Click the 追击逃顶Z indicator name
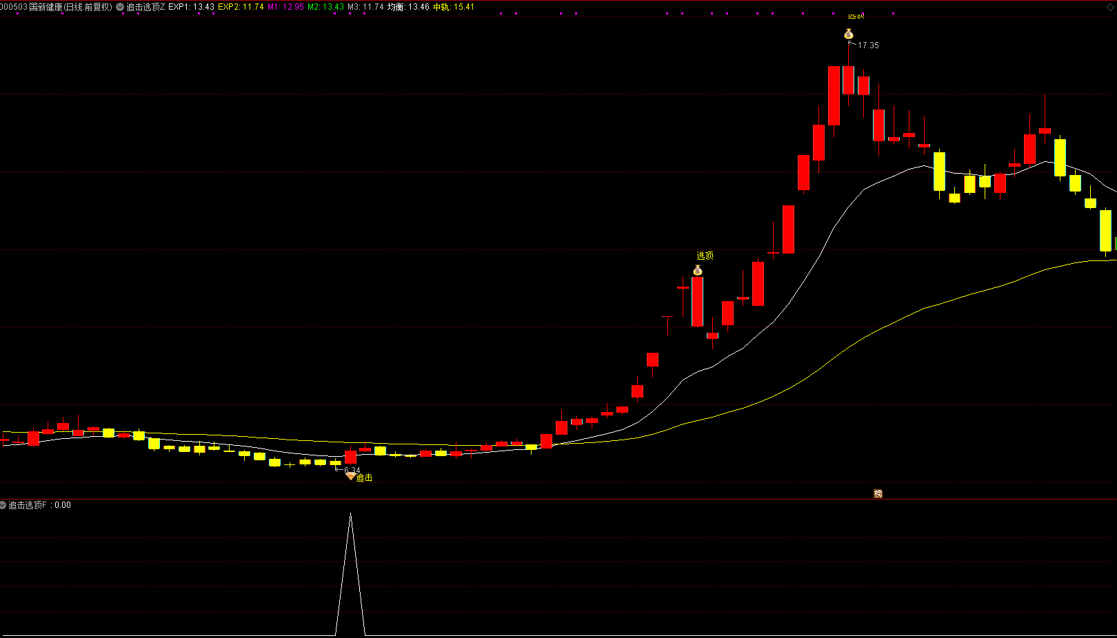This screenshot has width=1117, height=638. [145, 7]
